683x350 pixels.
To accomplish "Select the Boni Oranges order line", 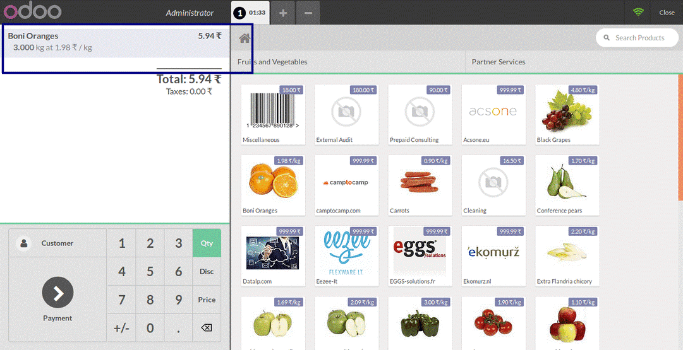I will click(115, 42).
